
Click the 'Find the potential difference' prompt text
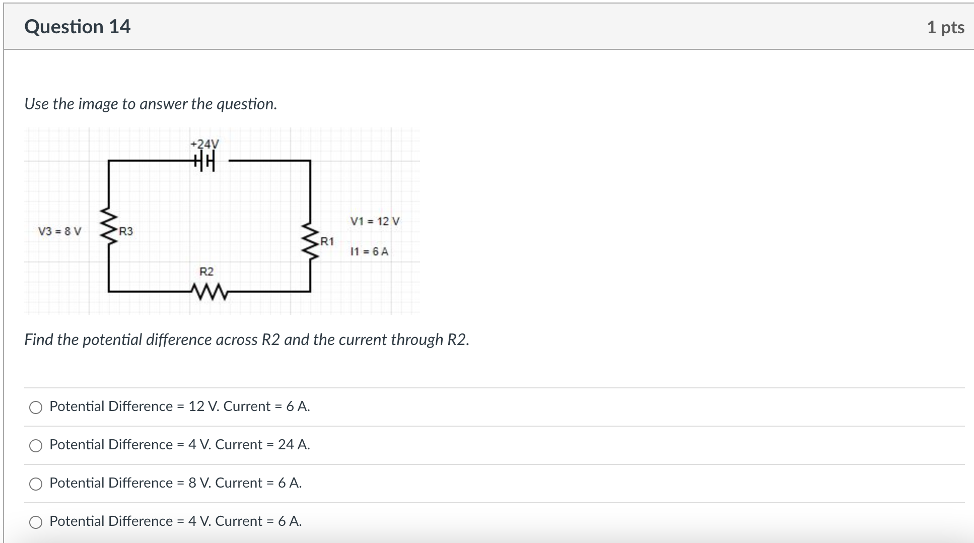tap(247, 340)
